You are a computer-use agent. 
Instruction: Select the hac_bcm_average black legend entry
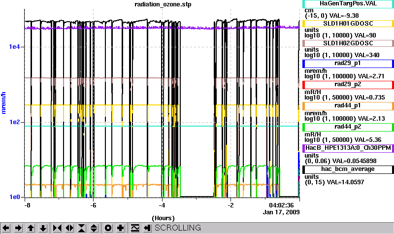coord(348,169)
